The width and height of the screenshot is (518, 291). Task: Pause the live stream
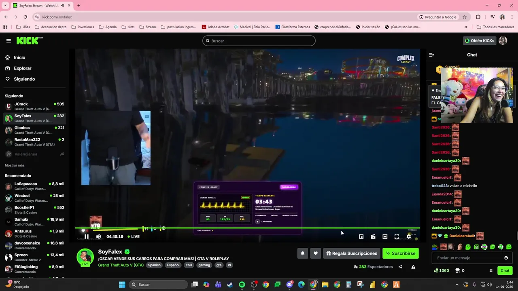pyautogui.click(x=86, y=237)
